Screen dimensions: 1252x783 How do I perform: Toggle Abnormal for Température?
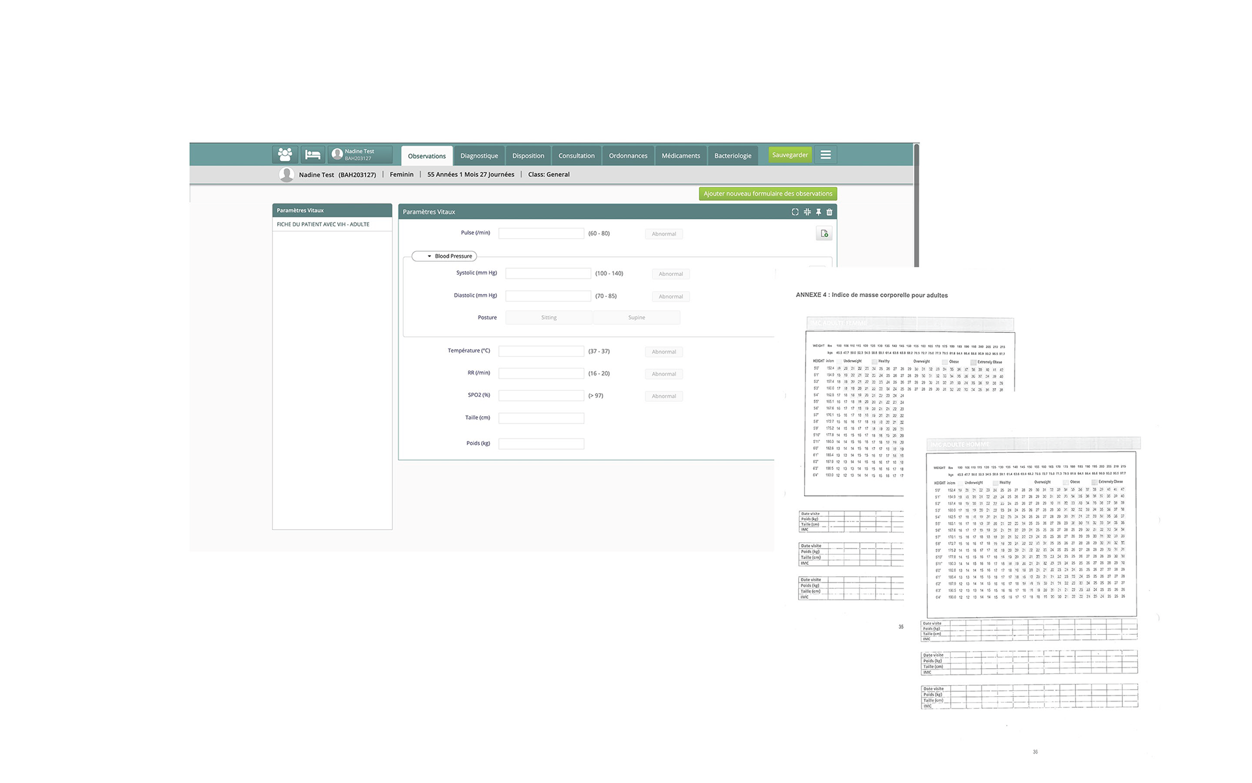664,352
